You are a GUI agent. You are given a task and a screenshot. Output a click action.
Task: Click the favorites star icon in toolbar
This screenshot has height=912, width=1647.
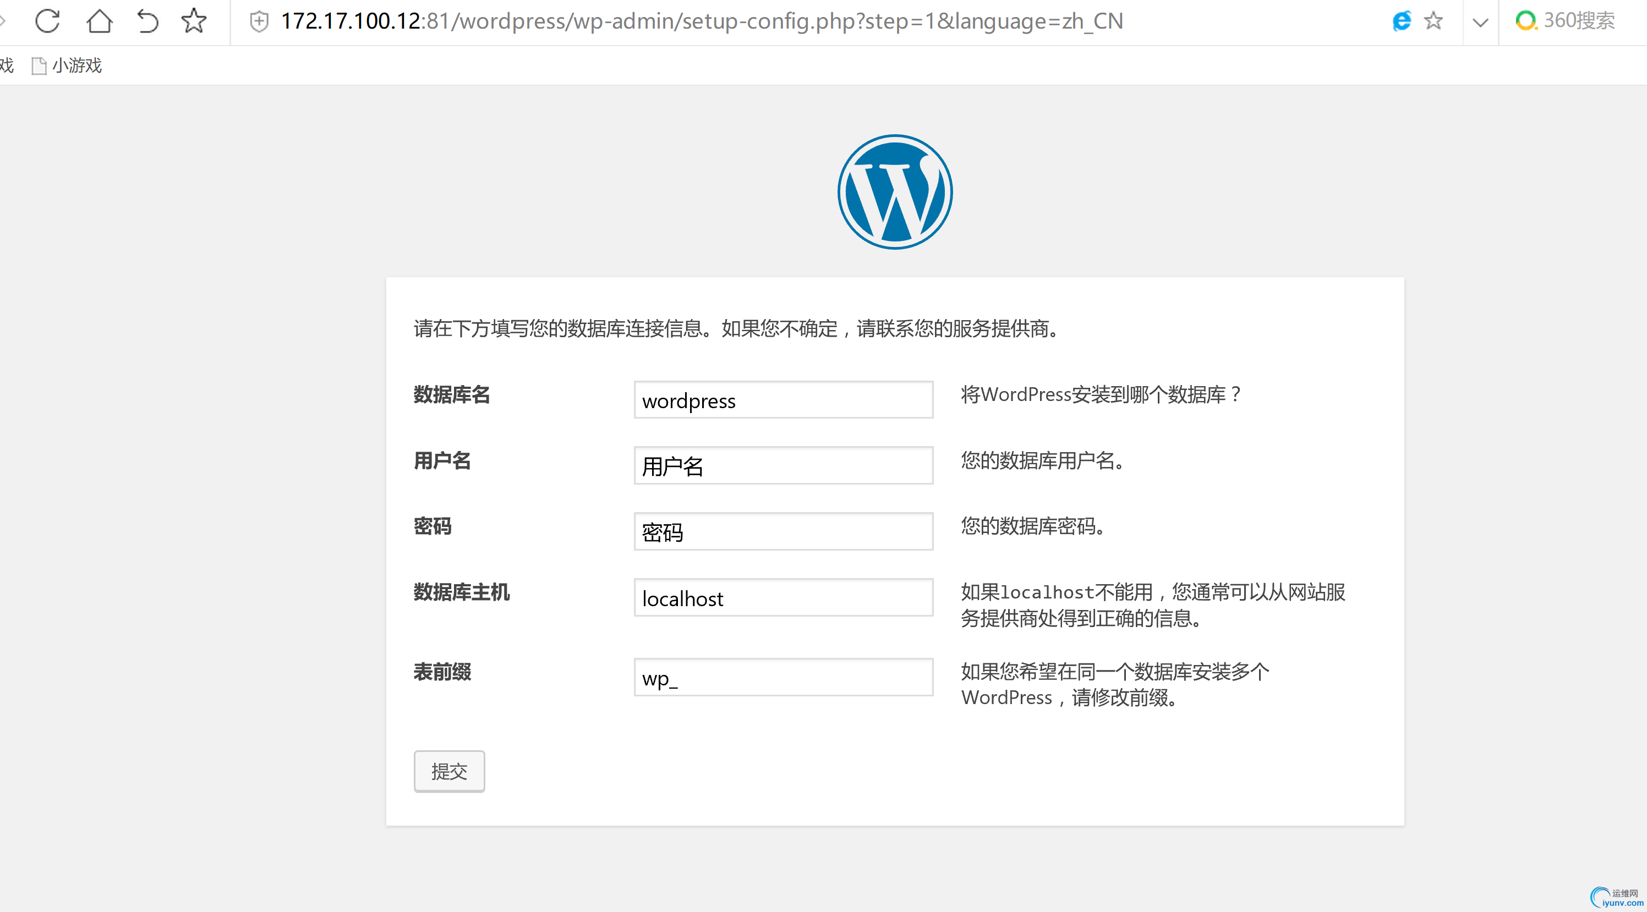tap(194, 21)
